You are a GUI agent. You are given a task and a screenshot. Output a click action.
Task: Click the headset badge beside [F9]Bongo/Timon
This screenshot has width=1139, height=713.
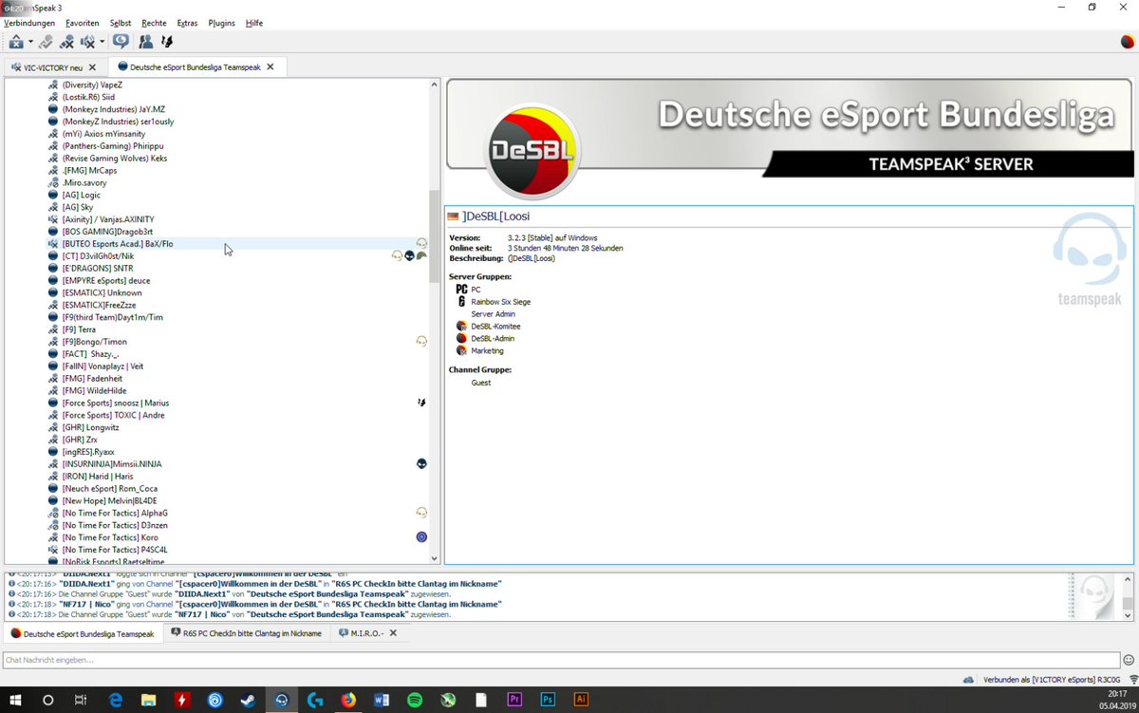421,342
